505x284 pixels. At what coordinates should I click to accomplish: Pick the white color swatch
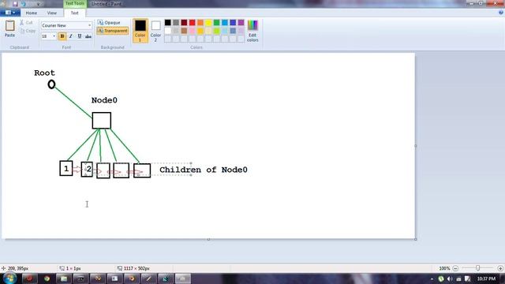(168, 31)
